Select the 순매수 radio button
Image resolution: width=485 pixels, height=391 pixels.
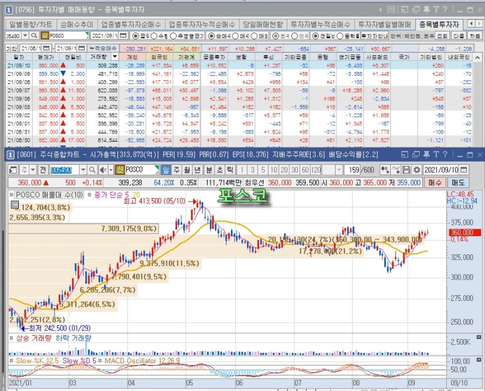tap(211, 36)
